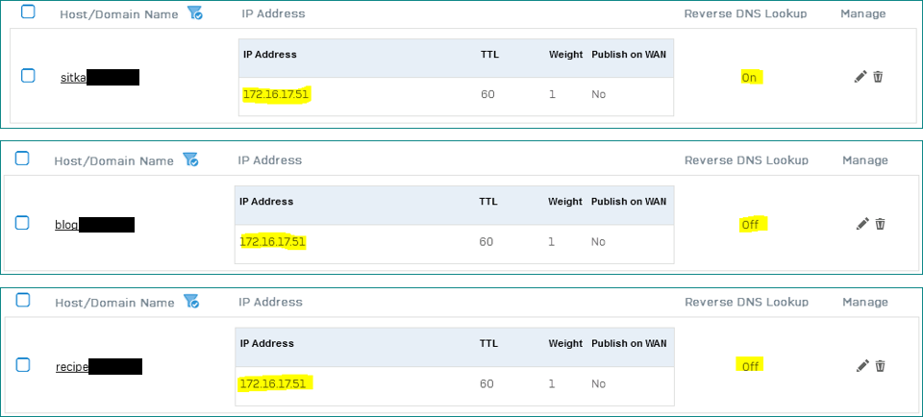Check the recipe row checkbox
This screenshot has width=923, height=417.
[x=22, y=365]
